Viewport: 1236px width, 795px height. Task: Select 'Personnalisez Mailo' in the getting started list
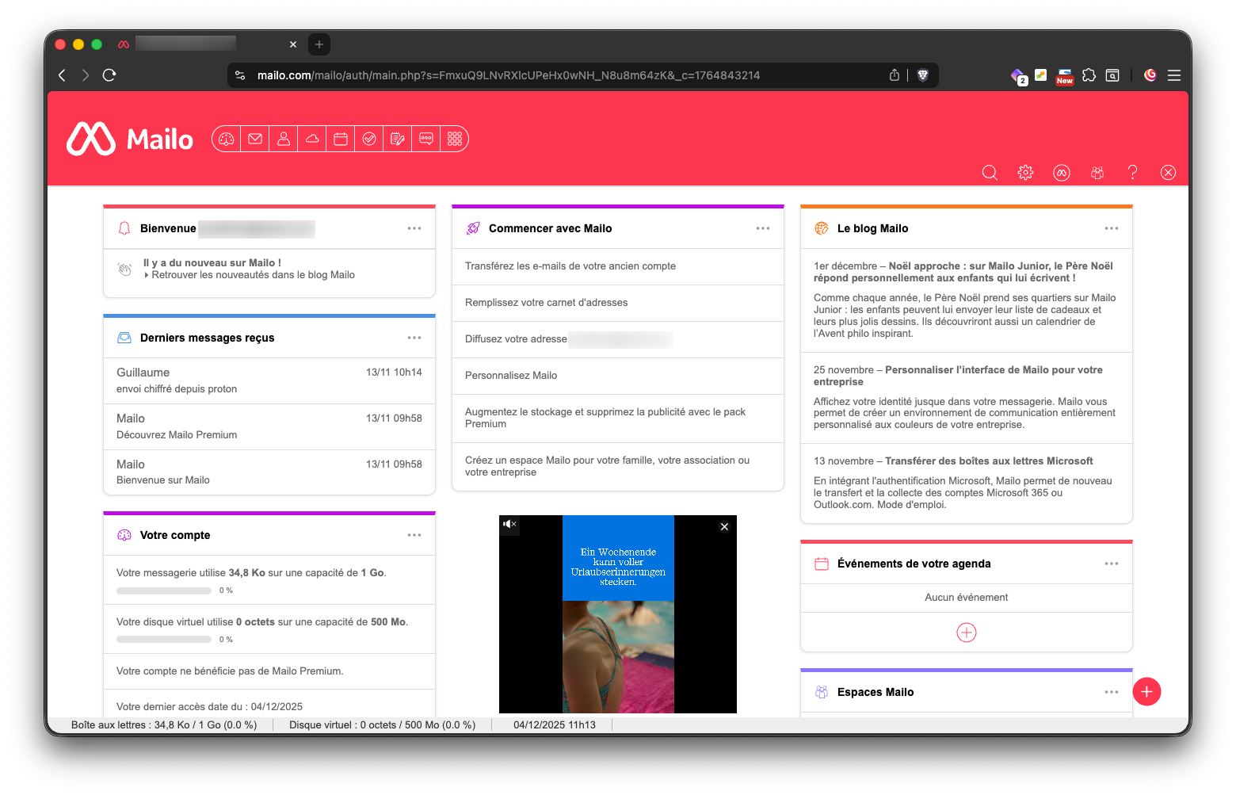pyautogui.click(x=511, y=376)
